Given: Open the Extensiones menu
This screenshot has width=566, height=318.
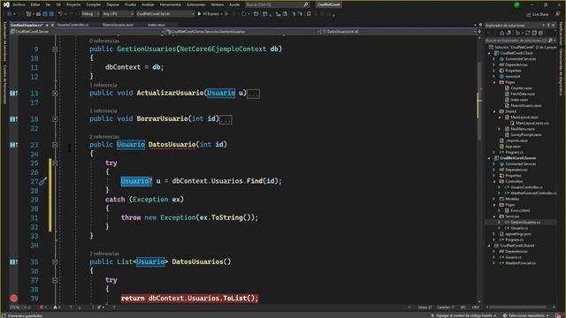Looking at the screenshot, I should 195,4.
